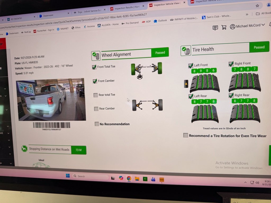Close the Inspection Vehicle View tab
This screenshot has height=203, width=271.
(x=184, y=2)
